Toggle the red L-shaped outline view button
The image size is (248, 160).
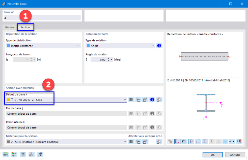coord(177,141)
